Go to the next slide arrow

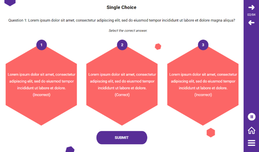pos(251,7)
